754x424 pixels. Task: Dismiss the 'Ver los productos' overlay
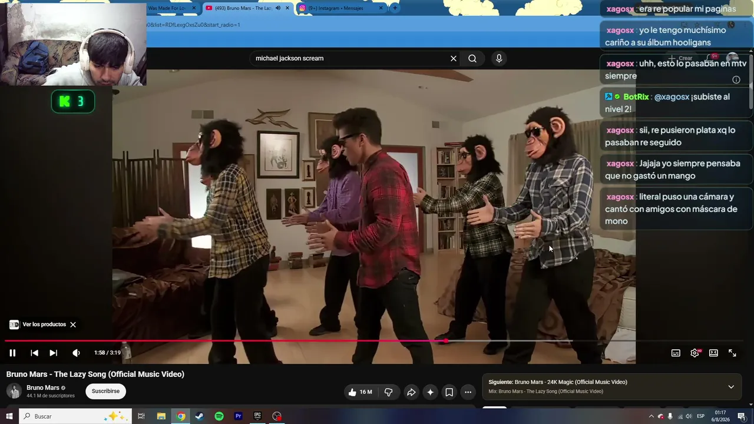pyautogui.click(x=73, y=324)
